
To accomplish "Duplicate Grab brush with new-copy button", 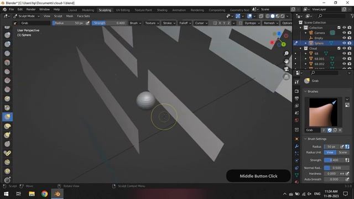I will (335, 130).
